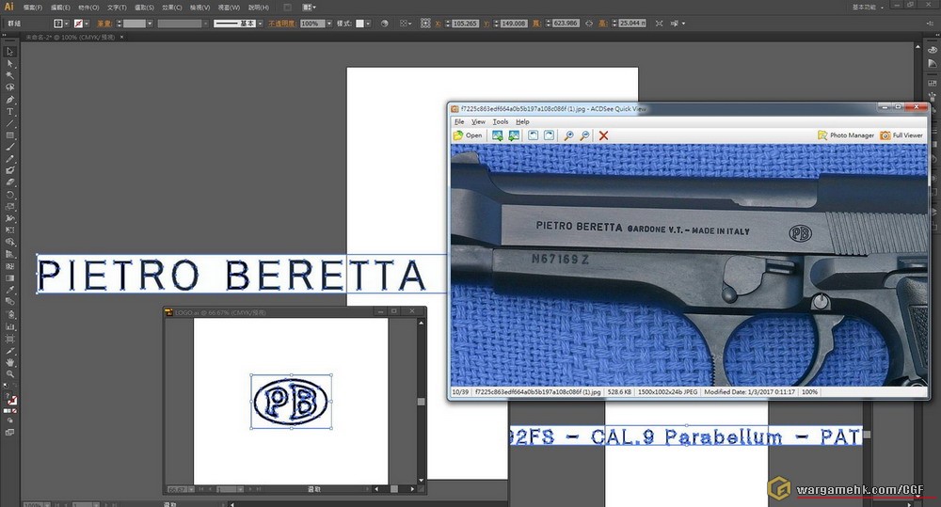The height and width of the screenshot is (507, 941).
Task: Open the 檔案(F) menu in Illustrator
Action: (x=33, y=8)
